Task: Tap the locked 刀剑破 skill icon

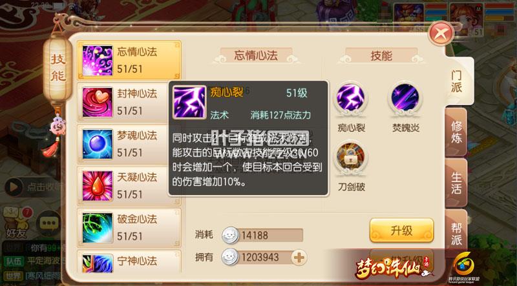Action: [x=350, y=156]
